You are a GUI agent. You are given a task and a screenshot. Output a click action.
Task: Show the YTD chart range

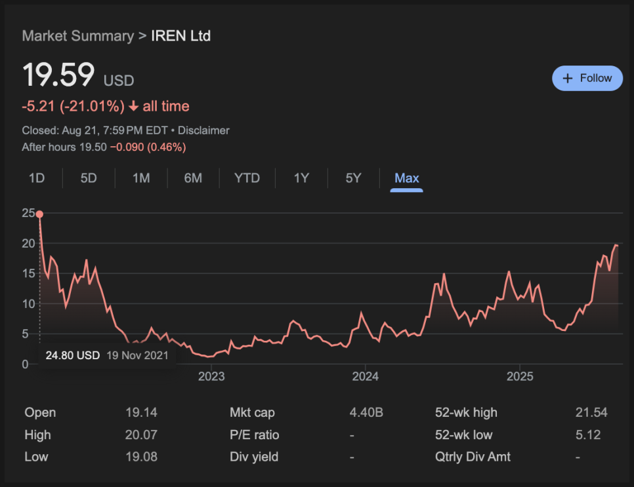[247, 178]
